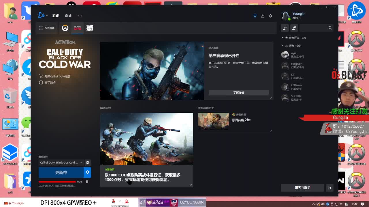Open the notifications bell

click(x=270, y=16)
